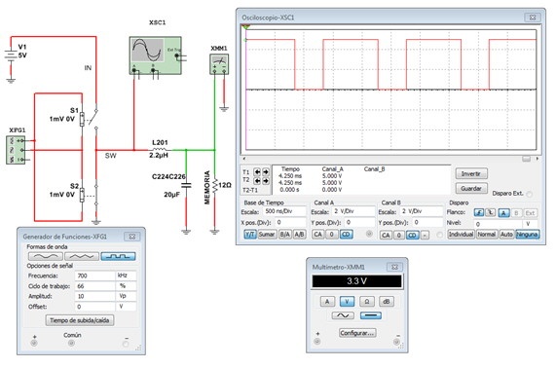
Task: Select rising edge trigger flank
Action: pyautogui.click(x=479, y=212)
